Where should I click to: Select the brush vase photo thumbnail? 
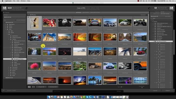34,23
